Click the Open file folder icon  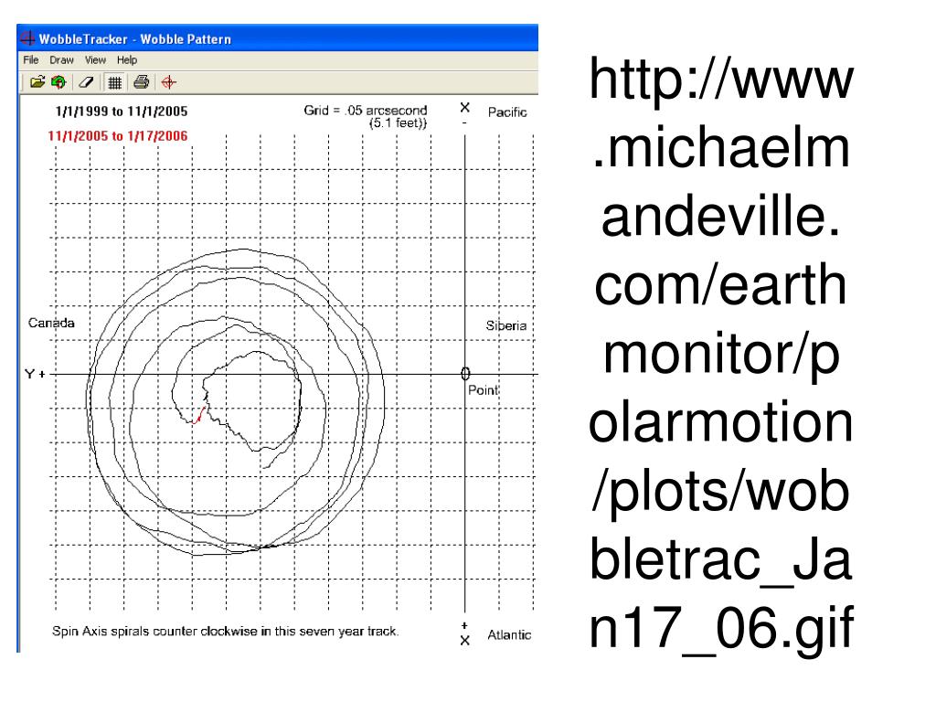tap(37, 81)
